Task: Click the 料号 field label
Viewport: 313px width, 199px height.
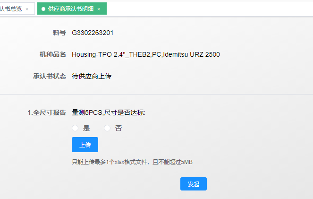Action: point(59,33)
